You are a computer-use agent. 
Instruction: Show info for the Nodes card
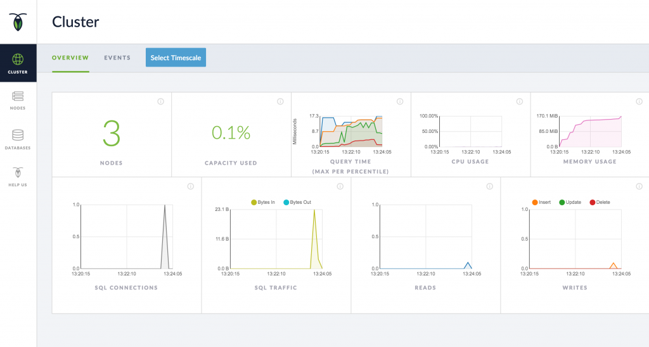click(160, 101)
